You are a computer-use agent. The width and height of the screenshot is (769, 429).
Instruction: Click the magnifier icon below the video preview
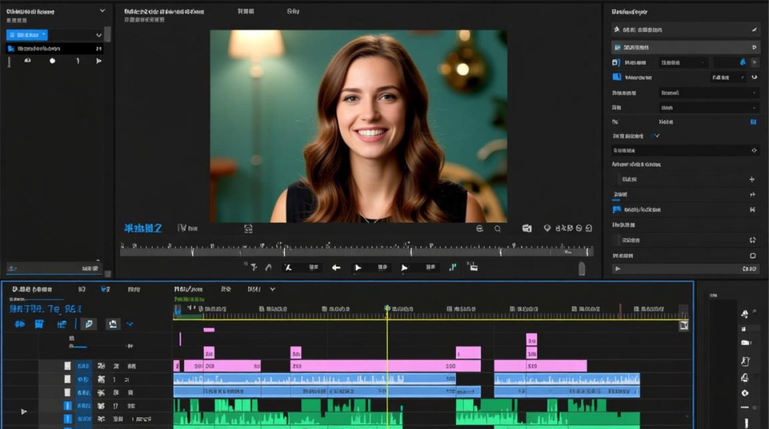pos(498,229)
